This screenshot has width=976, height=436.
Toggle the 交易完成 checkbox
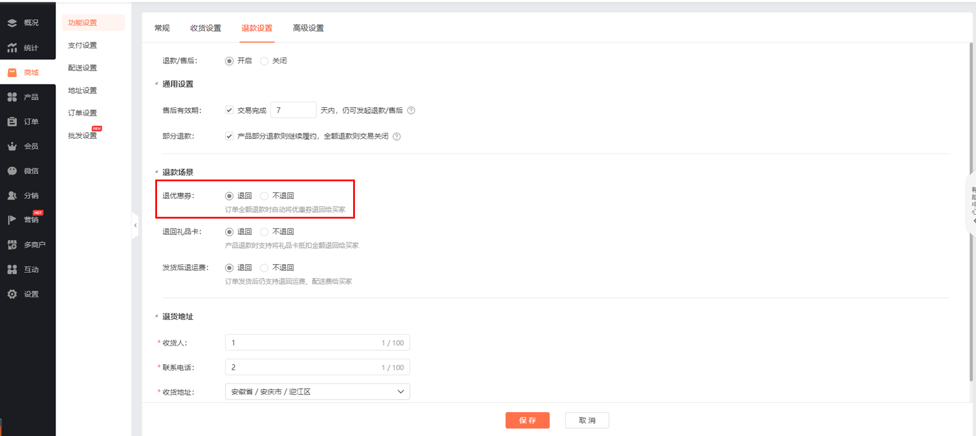229,110
